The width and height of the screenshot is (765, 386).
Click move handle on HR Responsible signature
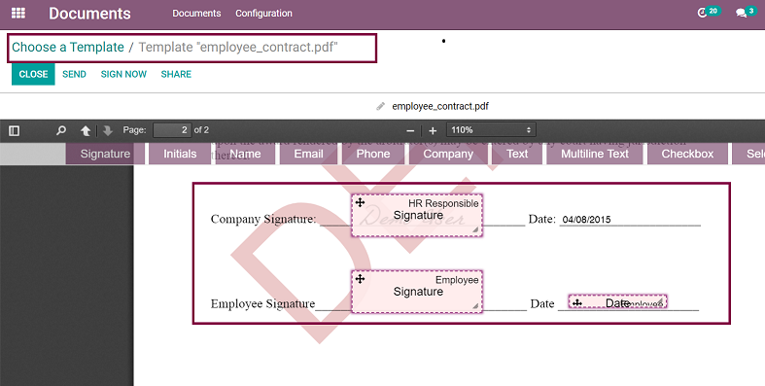[360, 202]
